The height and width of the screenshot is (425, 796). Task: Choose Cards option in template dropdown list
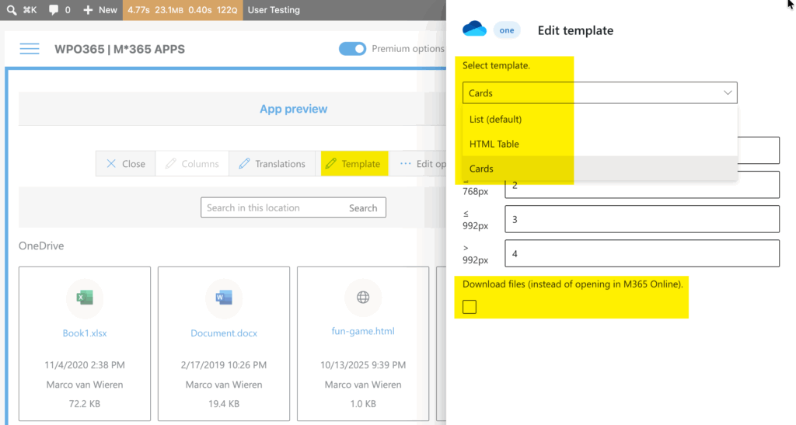tap(599, 169)
